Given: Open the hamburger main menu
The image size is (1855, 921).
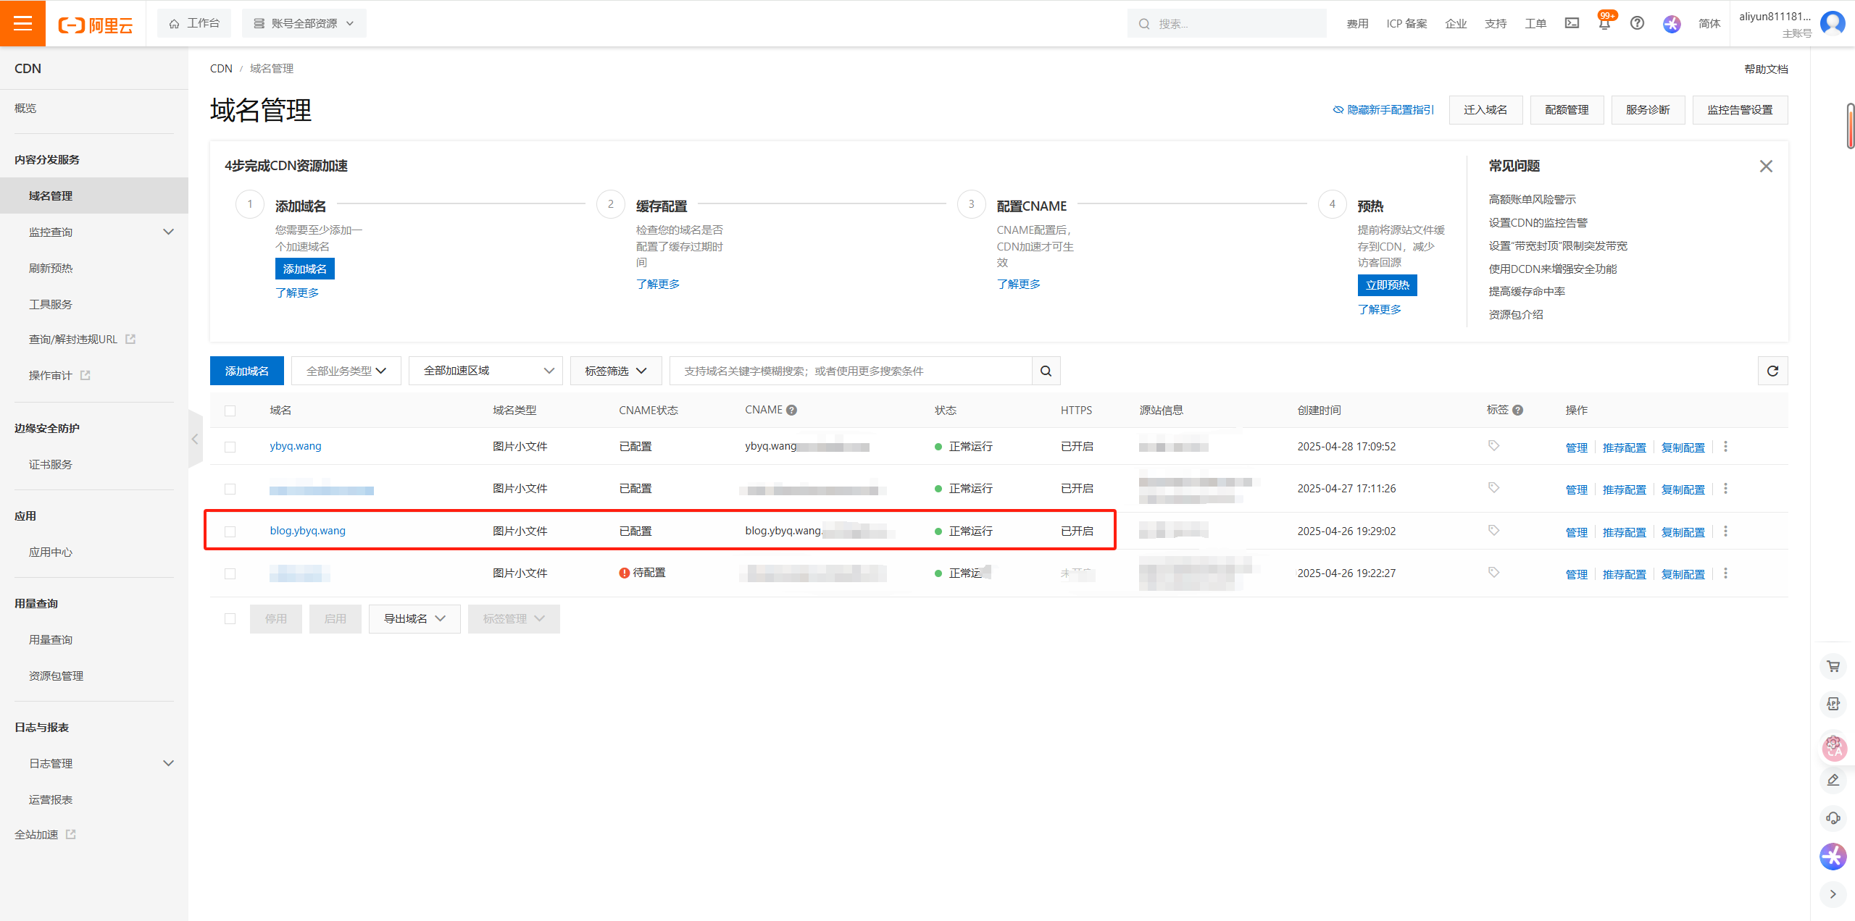Looking at the screenshot, I should pyautogui.click(x=22, y=23).
